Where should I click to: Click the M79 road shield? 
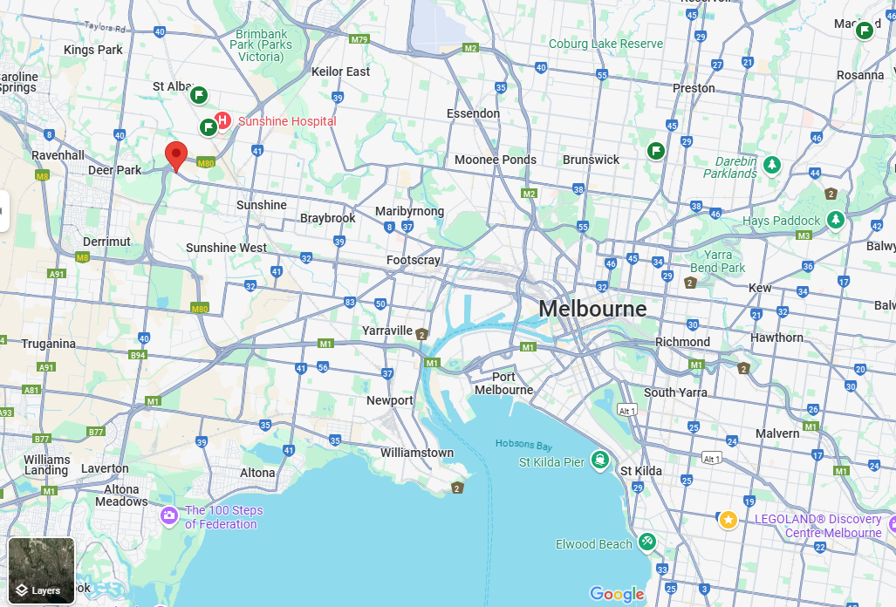pos(359,39)
